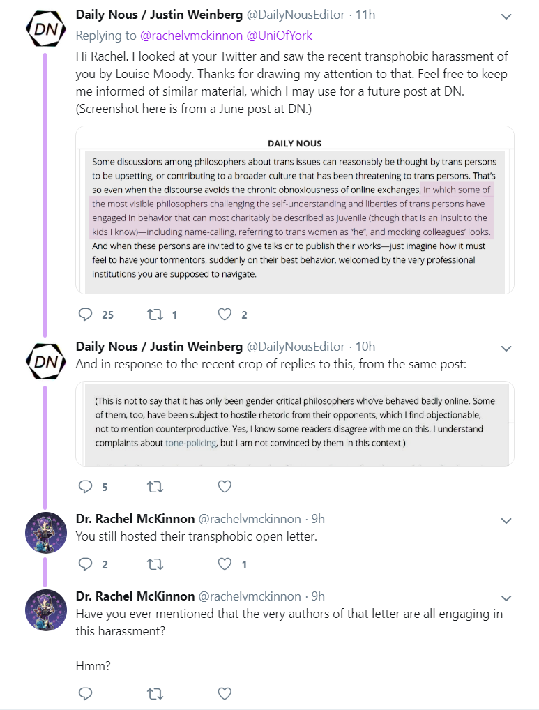The image size is (539, 710).
Task: Open the Daily Nous profile avatar on first tweet
Action: tap(46, 29)
